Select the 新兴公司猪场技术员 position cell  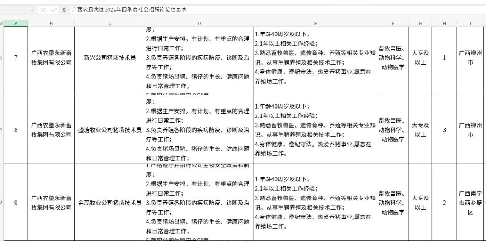click(110, 61)
